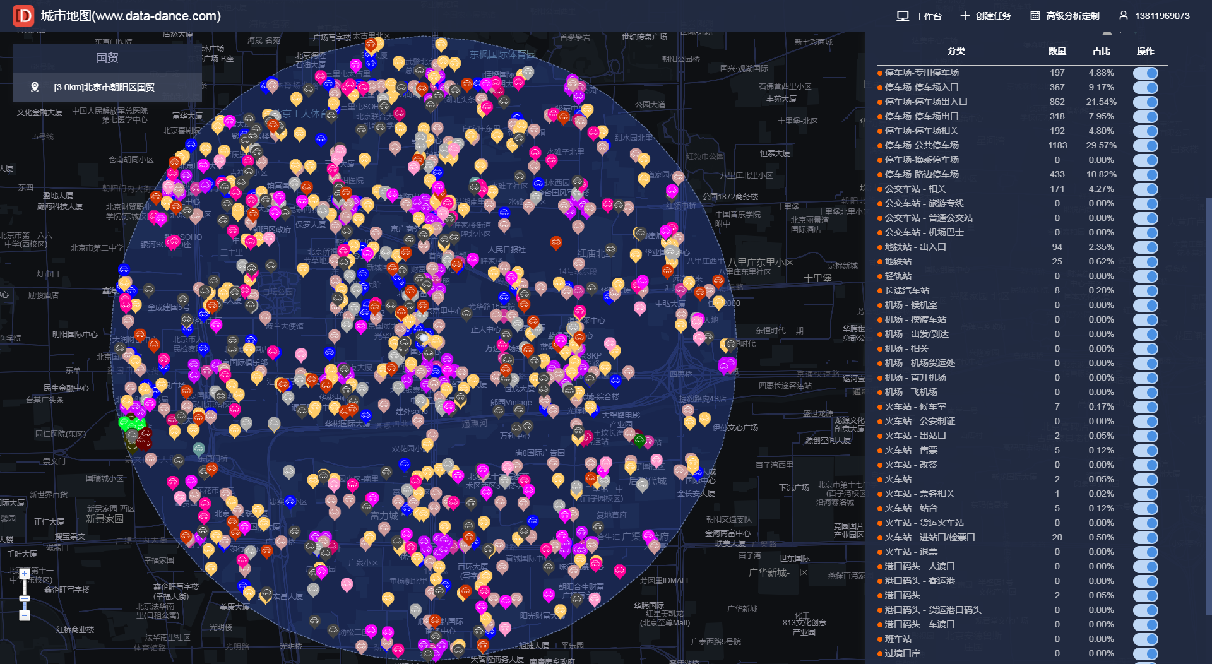Click the 操作 column header
This screenshot has width=1212, height=664.
pyautogui.click(x=1145, y=51)
